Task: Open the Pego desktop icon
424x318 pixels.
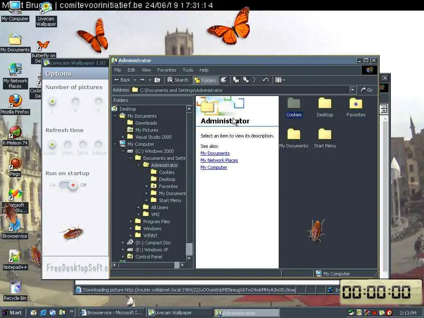Action: [15, 167]
